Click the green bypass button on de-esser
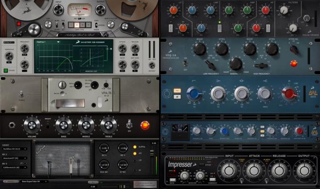This screenshot has height=189, width=320. pyautogui.click(x=6, y=70)
